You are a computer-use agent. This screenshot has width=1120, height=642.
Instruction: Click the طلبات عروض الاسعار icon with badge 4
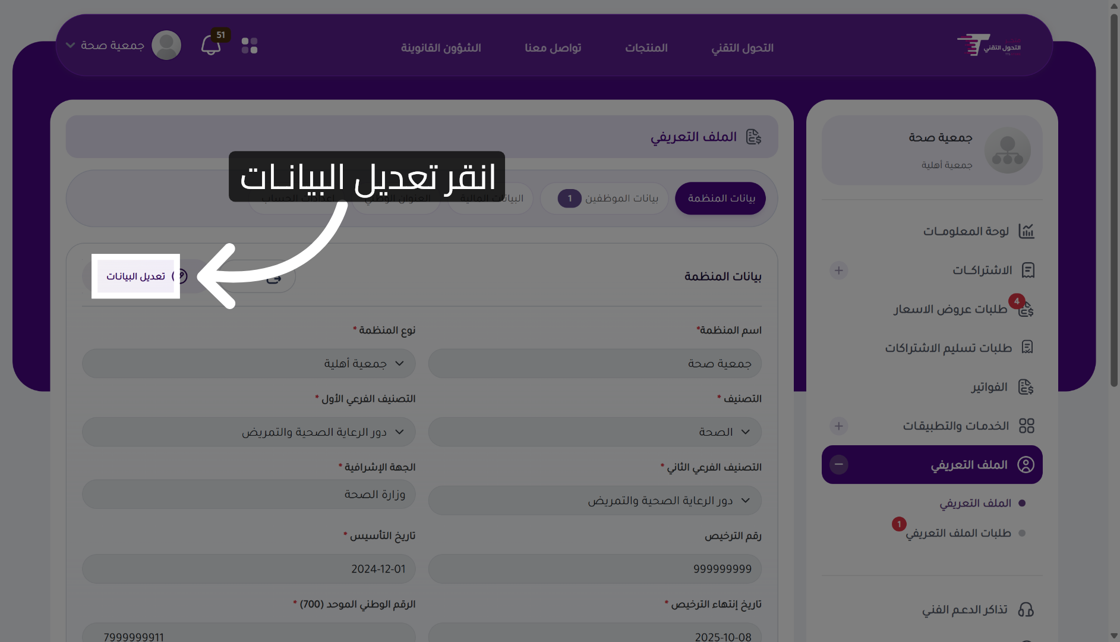pos(1025,309)
